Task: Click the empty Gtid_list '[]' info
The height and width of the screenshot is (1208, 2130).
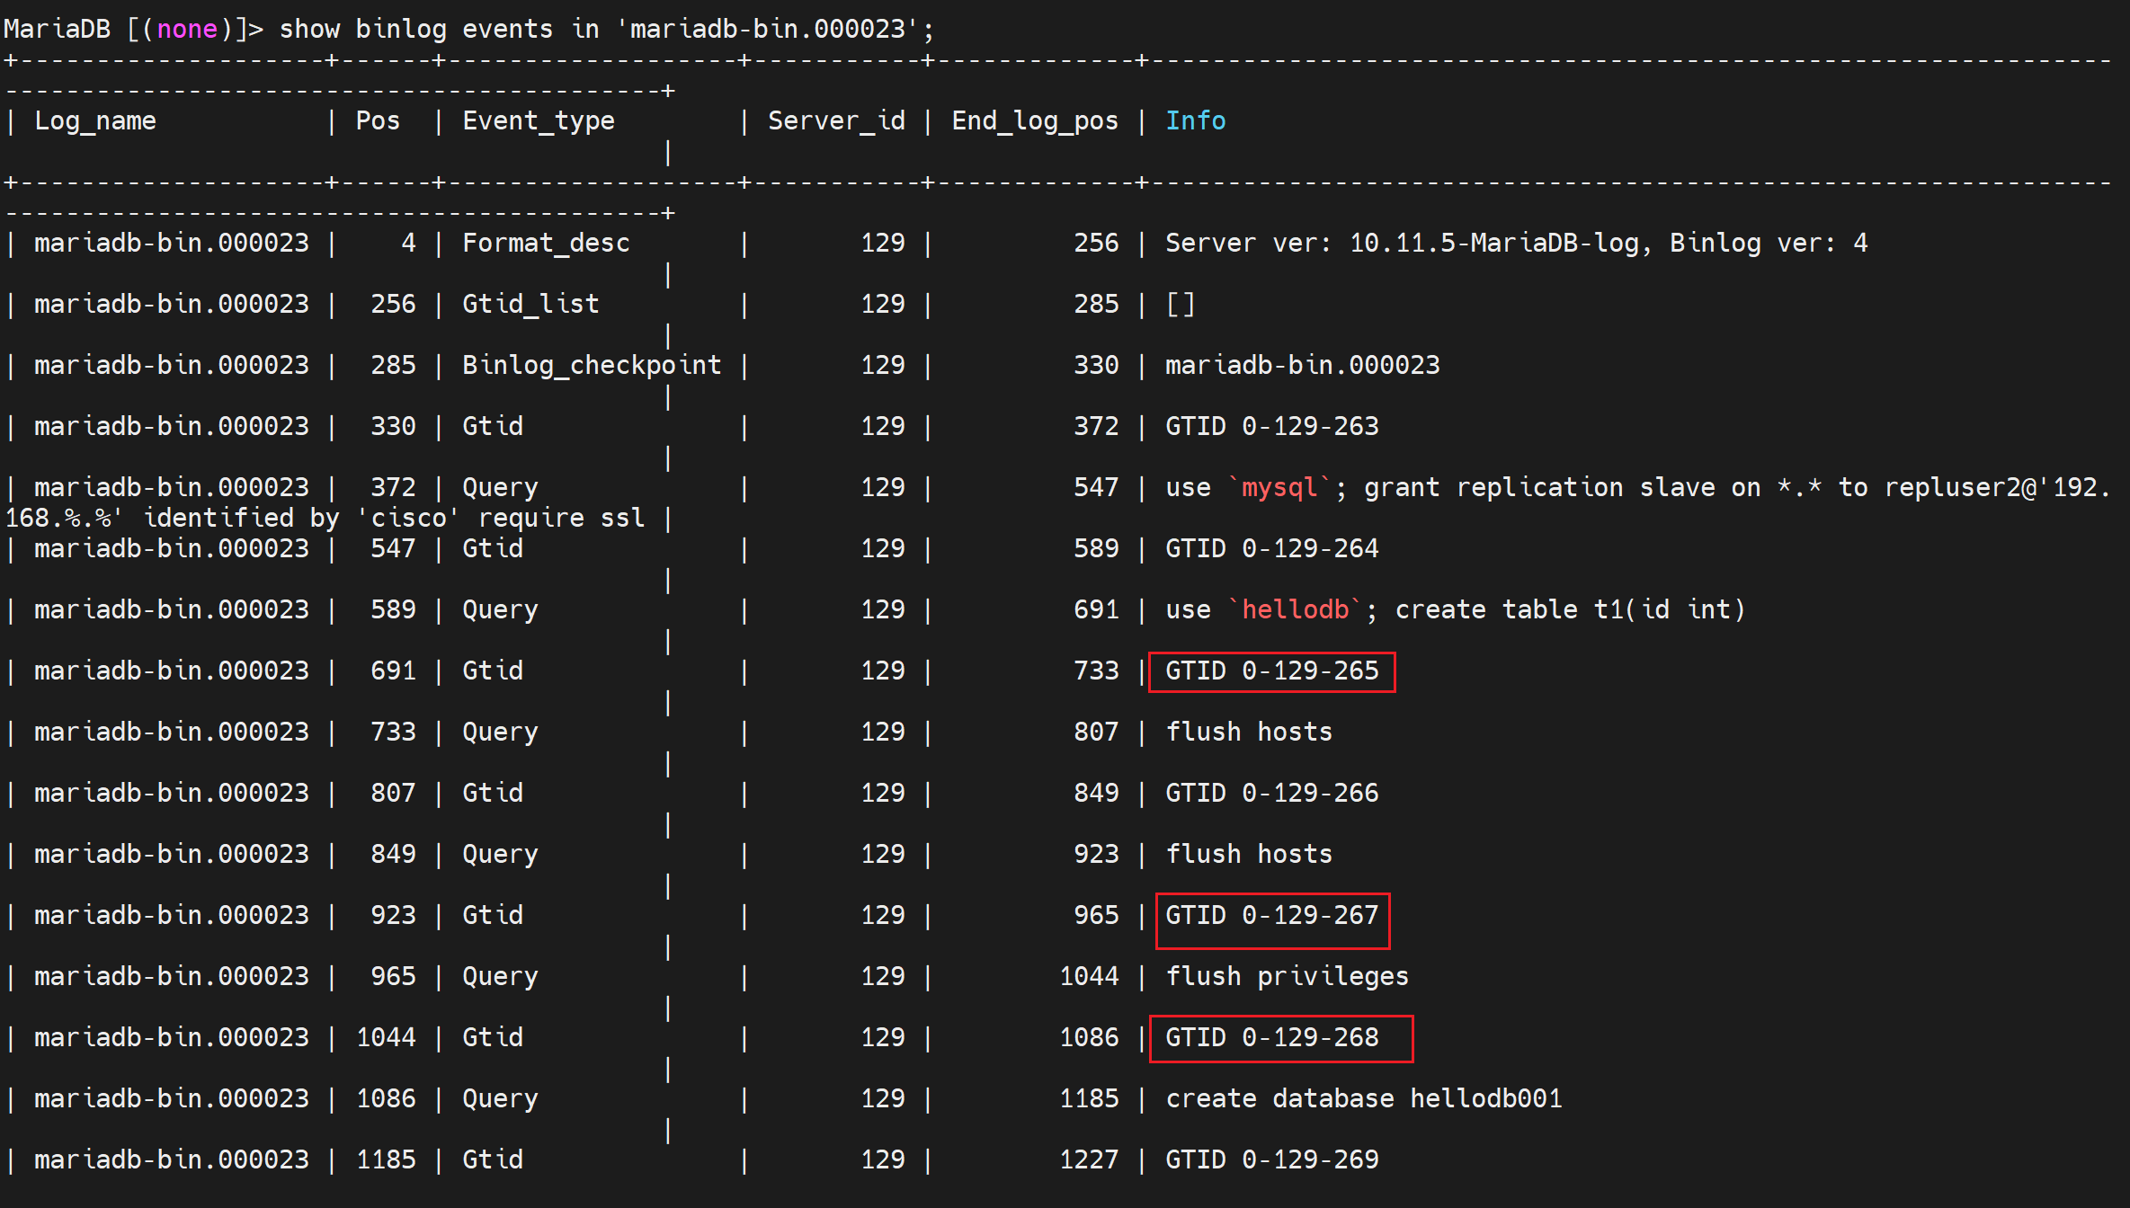Action: (x=1181, y=305)
